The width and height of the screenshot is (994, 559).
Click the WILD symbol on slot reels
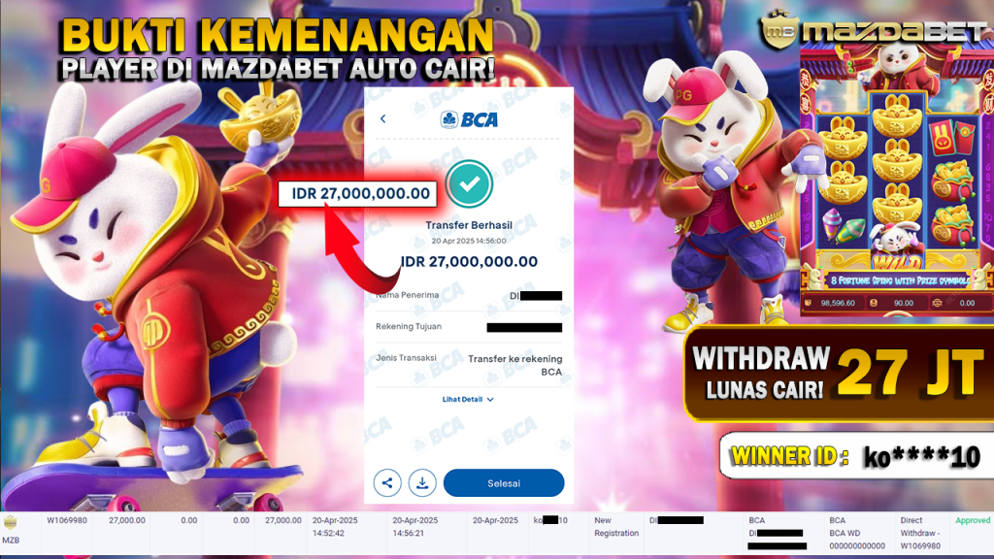[x=897, y=260]
